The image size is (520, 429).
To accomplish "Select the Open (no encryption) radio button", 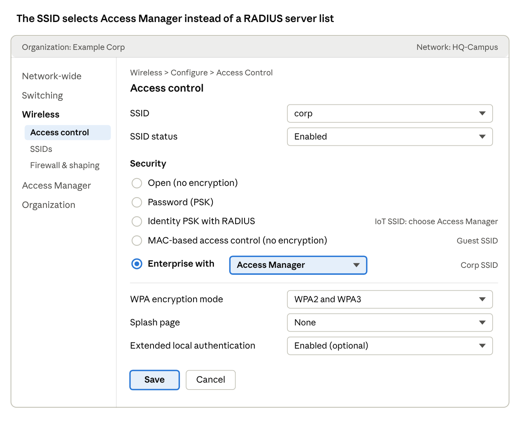I will click(x=137, y=183).
